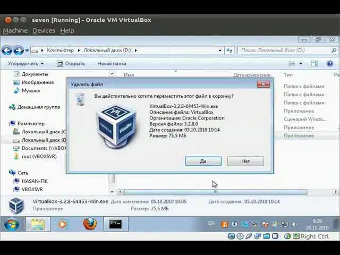Click the magnifier search icon
The height and width of the screenshot is (255, 340).
coord(334,50)
